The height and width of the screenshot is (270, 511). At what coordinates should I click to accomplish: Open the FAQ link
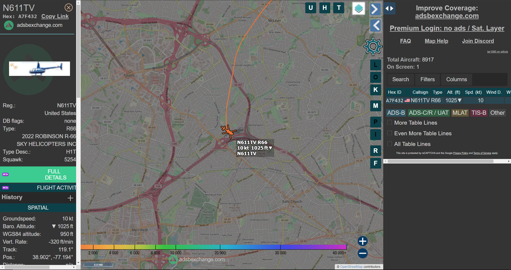click(x=405, y=41)
